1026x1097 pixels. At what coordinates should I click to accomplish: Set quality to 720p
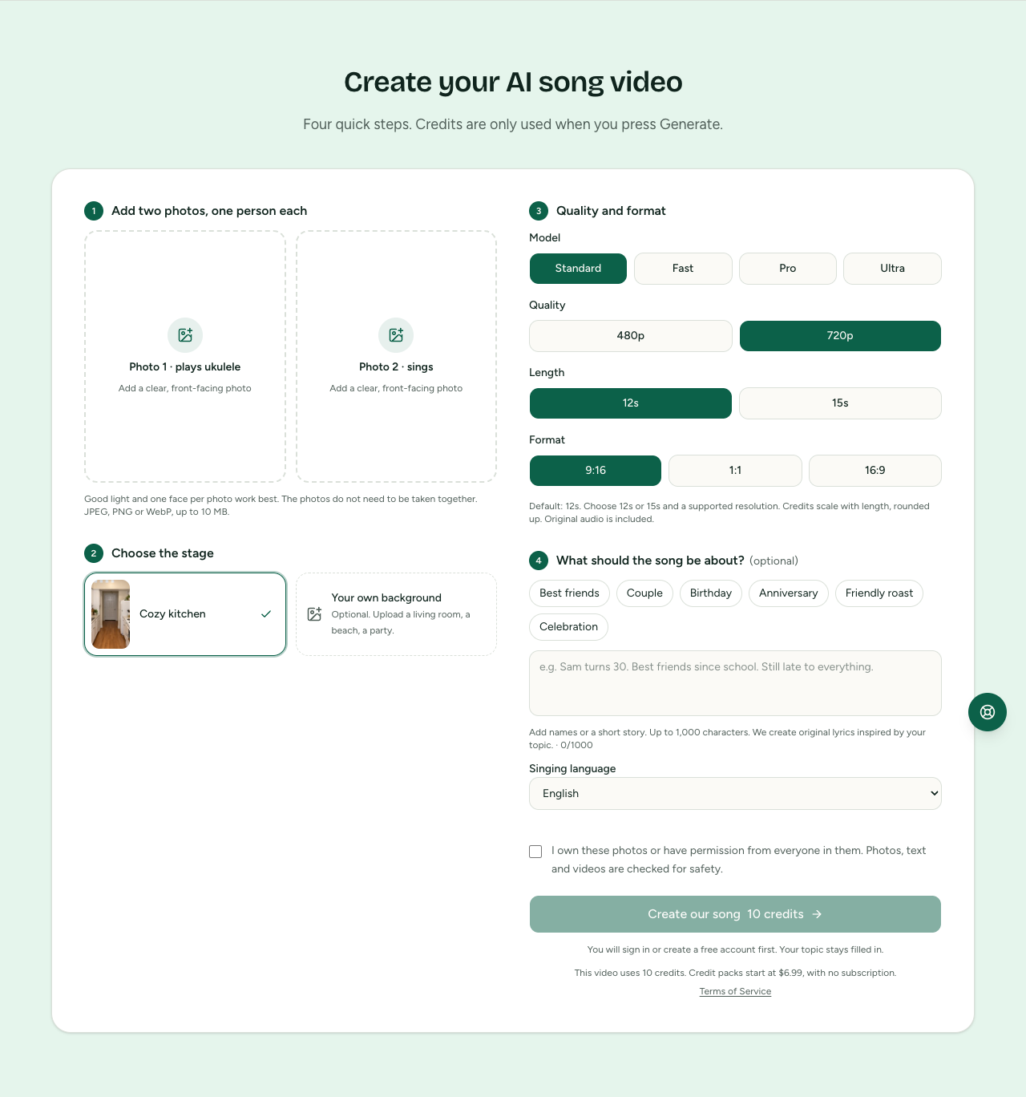pyautogui.click(x=840, y=336)
